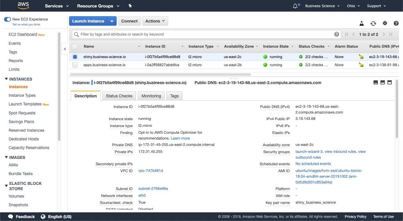Screen dimensions: 403x221
Task: Select all instances header checkbox
Action: pyautogui.click(x=75, y=47)
